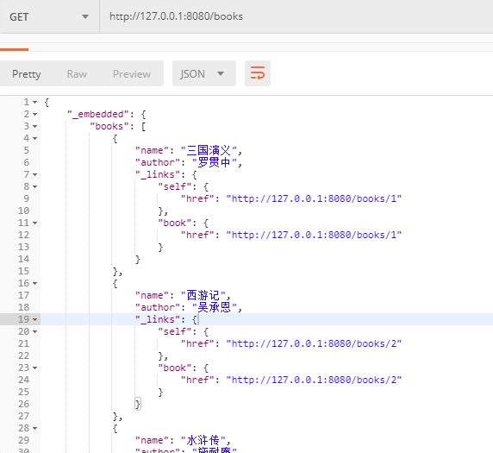Collapse the third book object at line 28
This screenshot has height=453, width=493.
[x=34, y=428]
